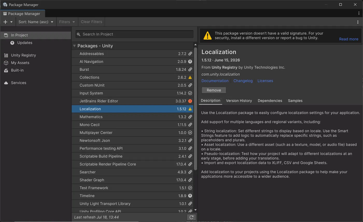Viewport: 363px width, 222px height.
Task: Click the Collections warning icon
Action: coord(190,77)
